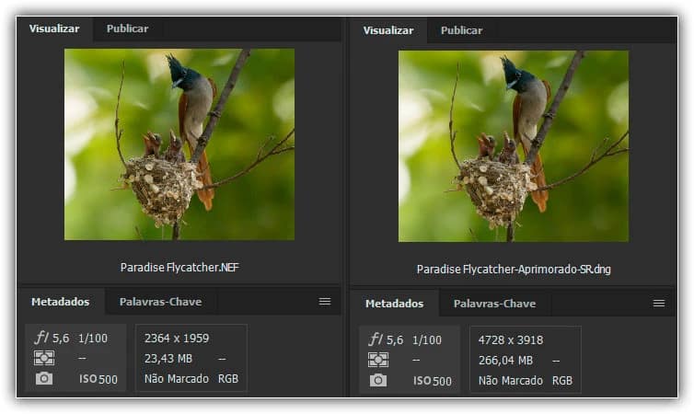Click the left panel aperture f/ icon
694x414 pixels.
point(41,338)
